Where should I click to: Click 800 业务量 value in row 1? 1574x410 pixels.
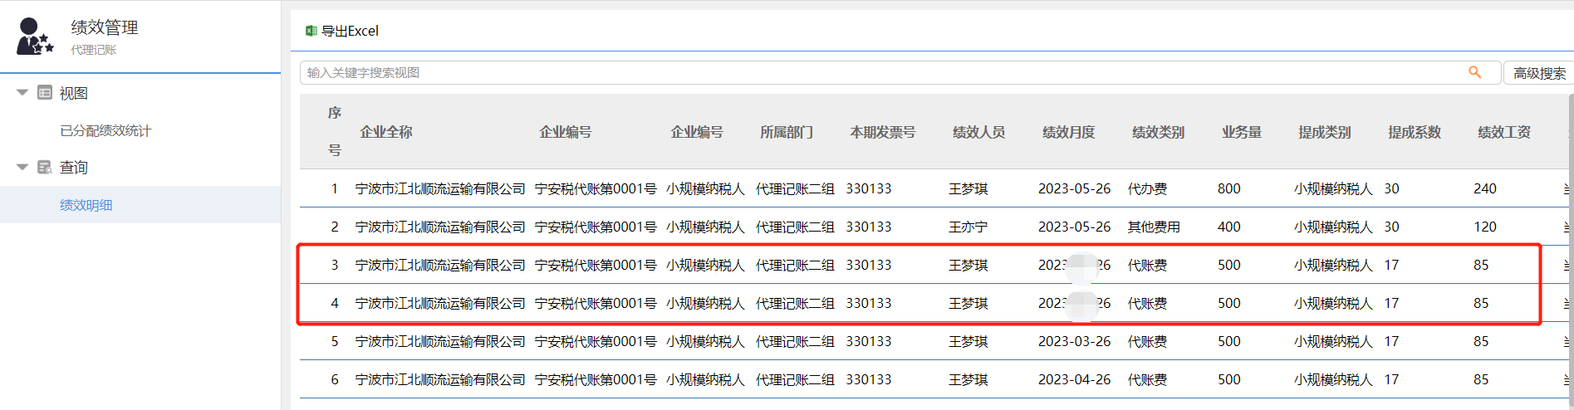[1229, 188]
